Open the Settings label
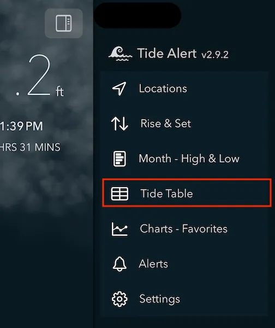275x328 pixels. pos(159,299)
